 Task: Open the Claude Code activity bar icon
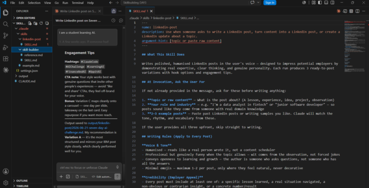tap(6, 70)
